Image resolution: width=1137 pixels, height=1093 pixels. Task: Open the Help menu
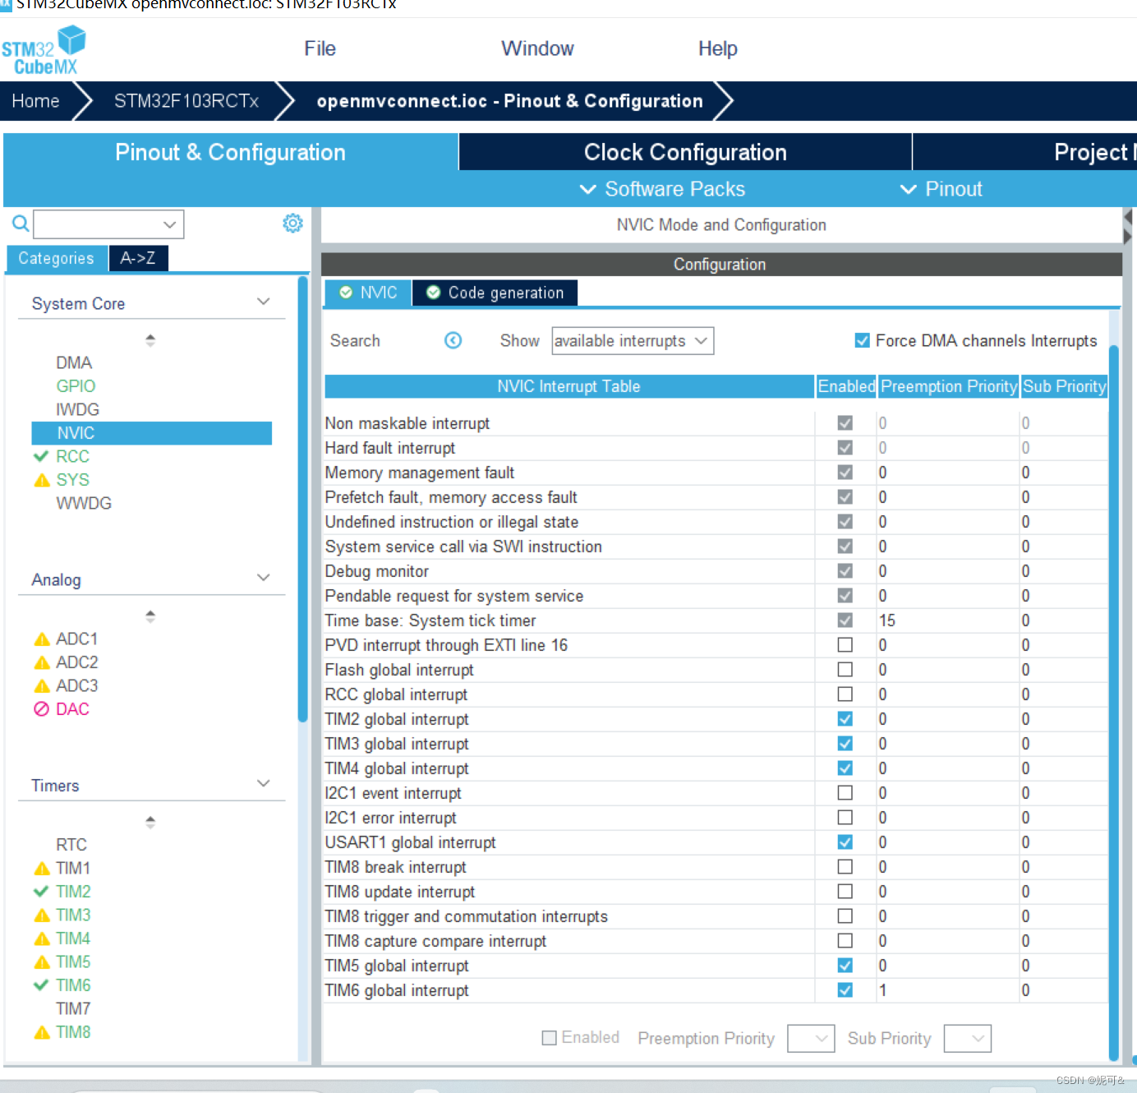[717, 48]
